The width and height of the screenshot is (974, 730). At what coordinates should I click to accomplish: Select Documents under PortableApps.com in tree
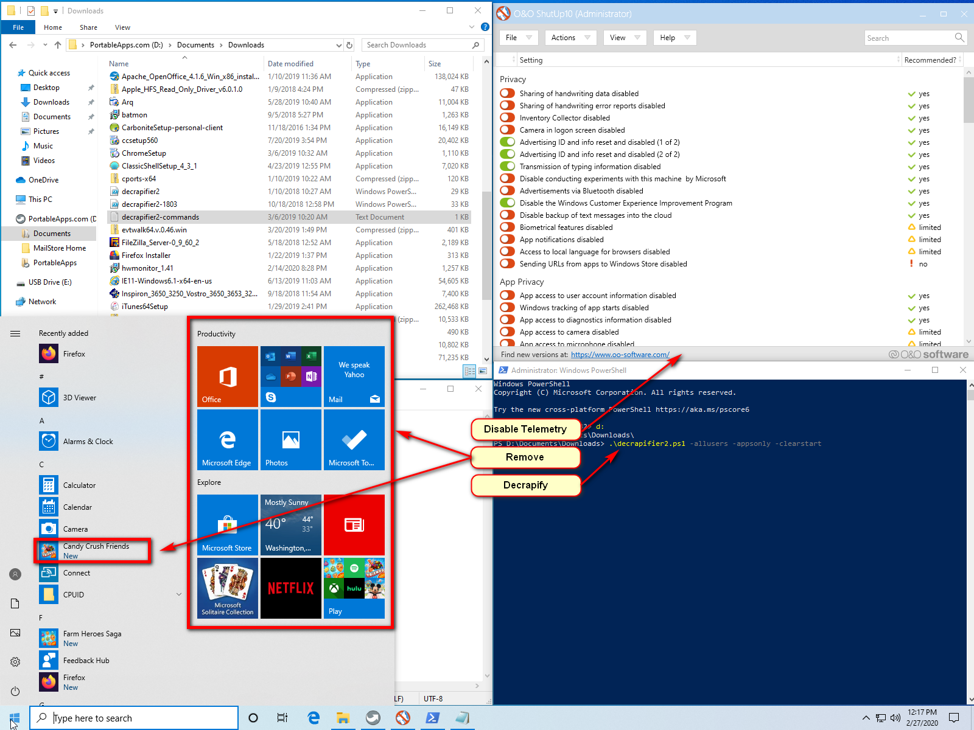click(52, 234)
